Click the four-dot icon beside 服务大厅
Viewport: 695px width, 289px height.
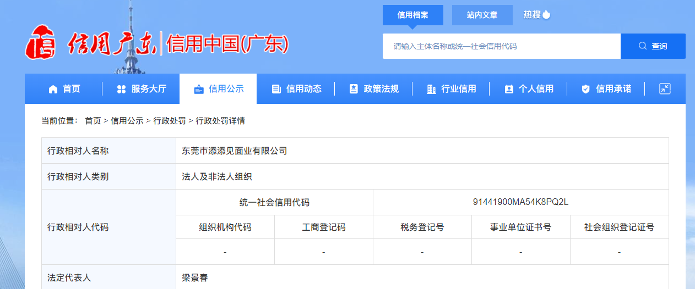click(x=121, y=89)
